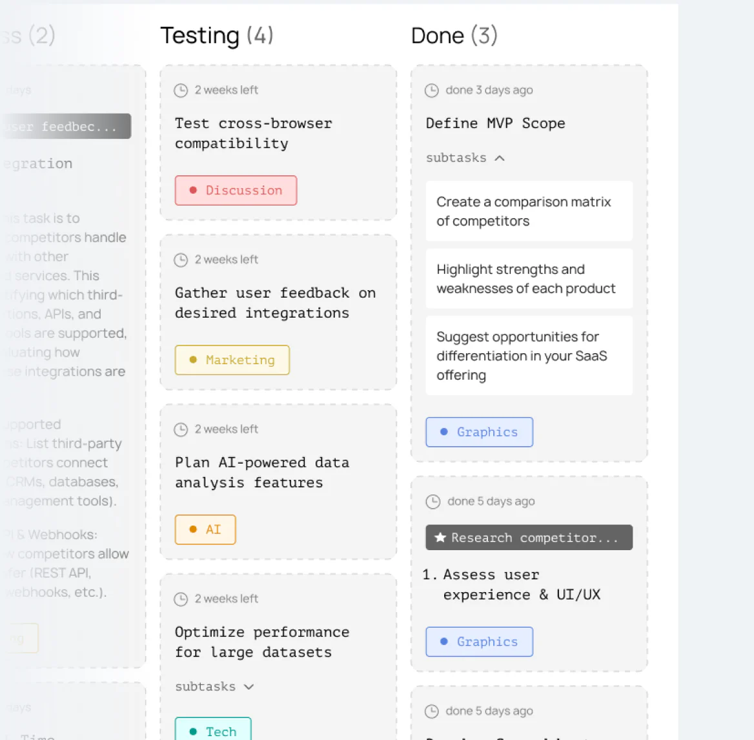The image size is (754, 740).
Task: Click the clock icon on Define MVP Scope card
Action: tap(431, 90)
